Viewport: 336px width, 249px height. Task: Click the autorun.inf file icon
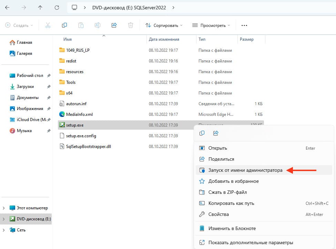pos(62,103)
